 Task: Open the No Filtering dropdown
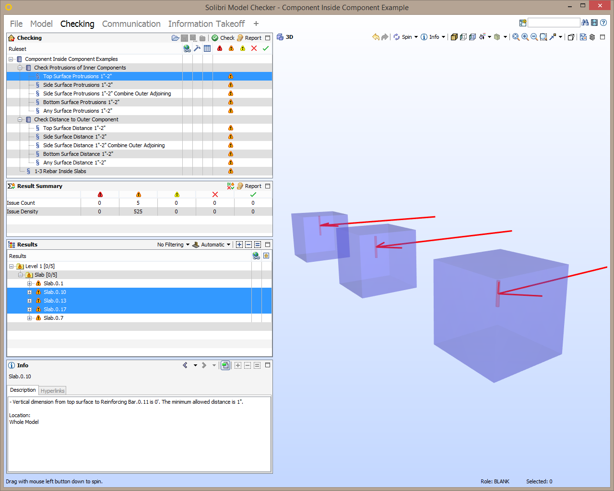tap(173, 245)
